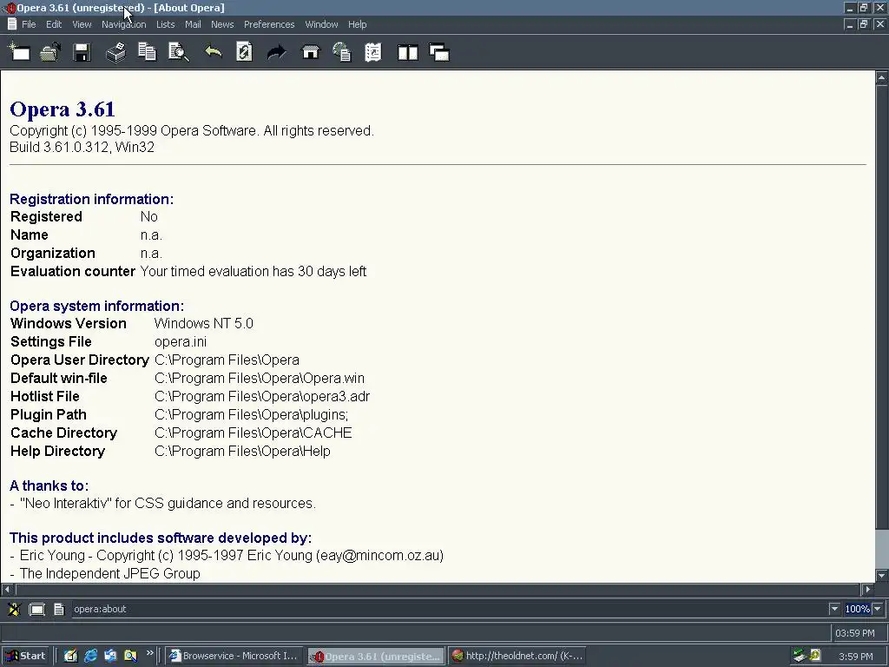The image size is (889, 667).
Task: Click Windows NT 5.0 version value
Action: pos(203,323)
